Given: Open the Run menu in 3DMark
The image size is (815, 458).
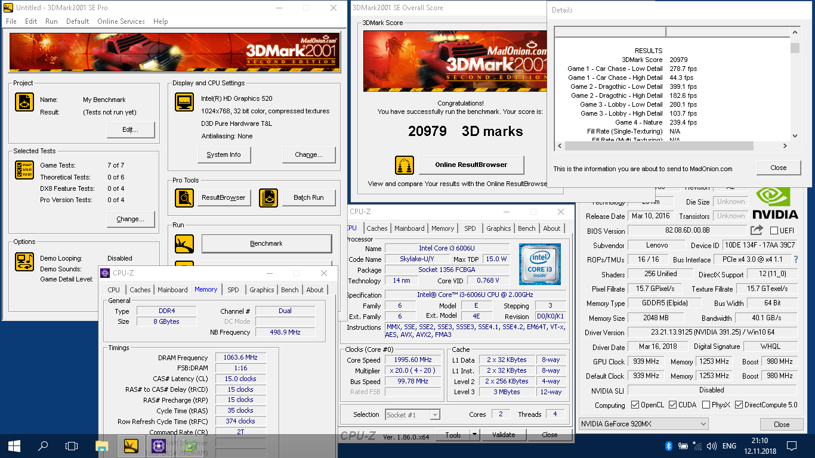Looking at the screenshot, I should point(51,21).
